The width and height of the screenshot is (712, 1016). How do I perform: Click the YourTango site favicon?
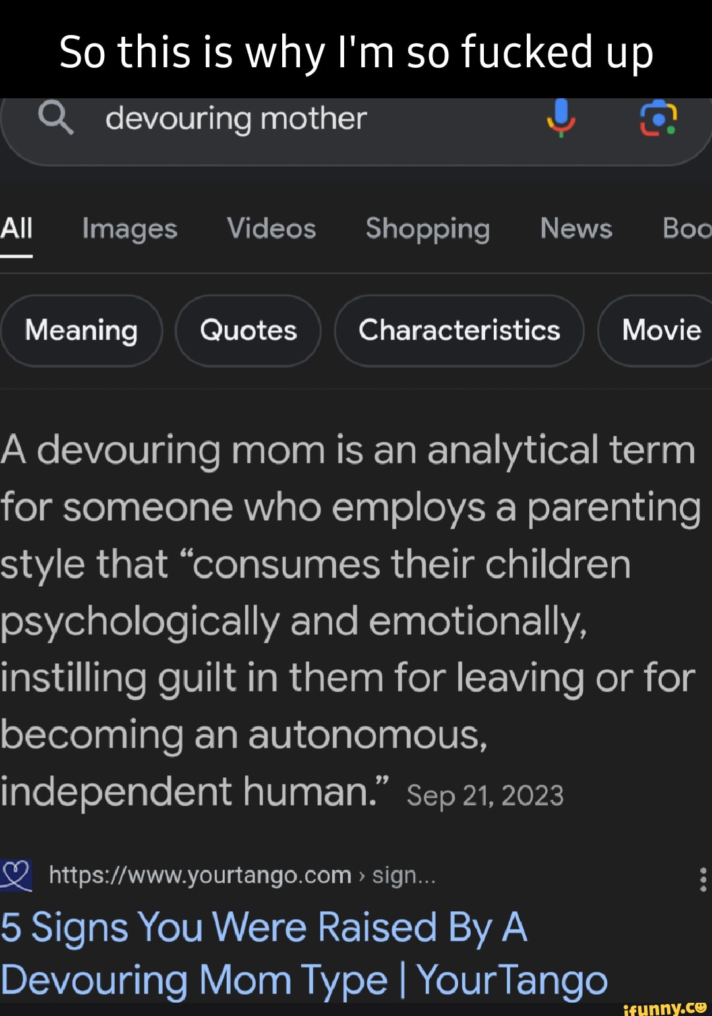16,876
